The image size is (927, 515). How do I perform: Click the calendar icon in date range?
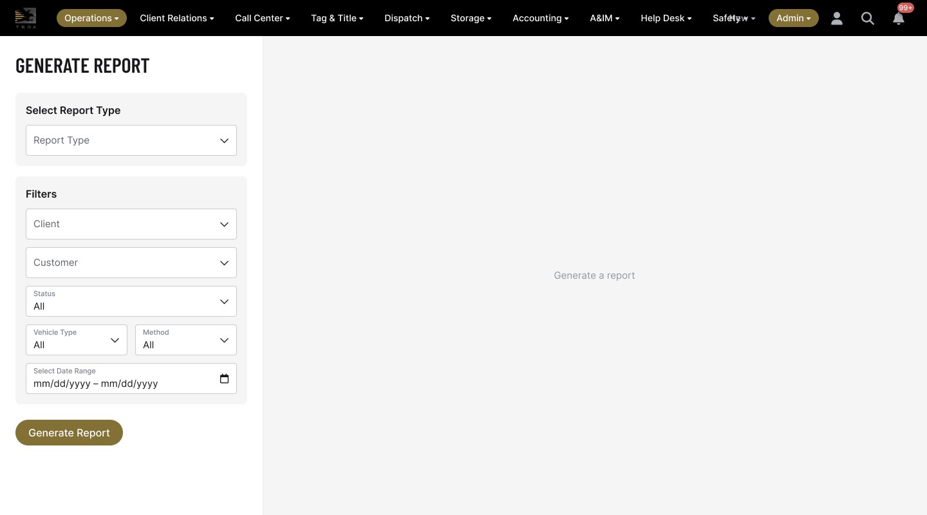(224, 379)
